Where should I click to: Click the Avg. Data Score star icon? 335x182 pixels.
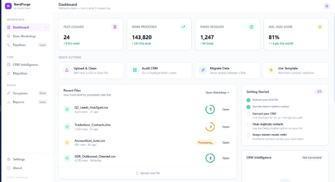click(x=320, y=27)
